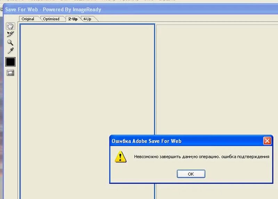Image resolution: width=278 pixels, height=199 pixels.
Task: Select the Slice Select tool
Action: click(10, 34)
